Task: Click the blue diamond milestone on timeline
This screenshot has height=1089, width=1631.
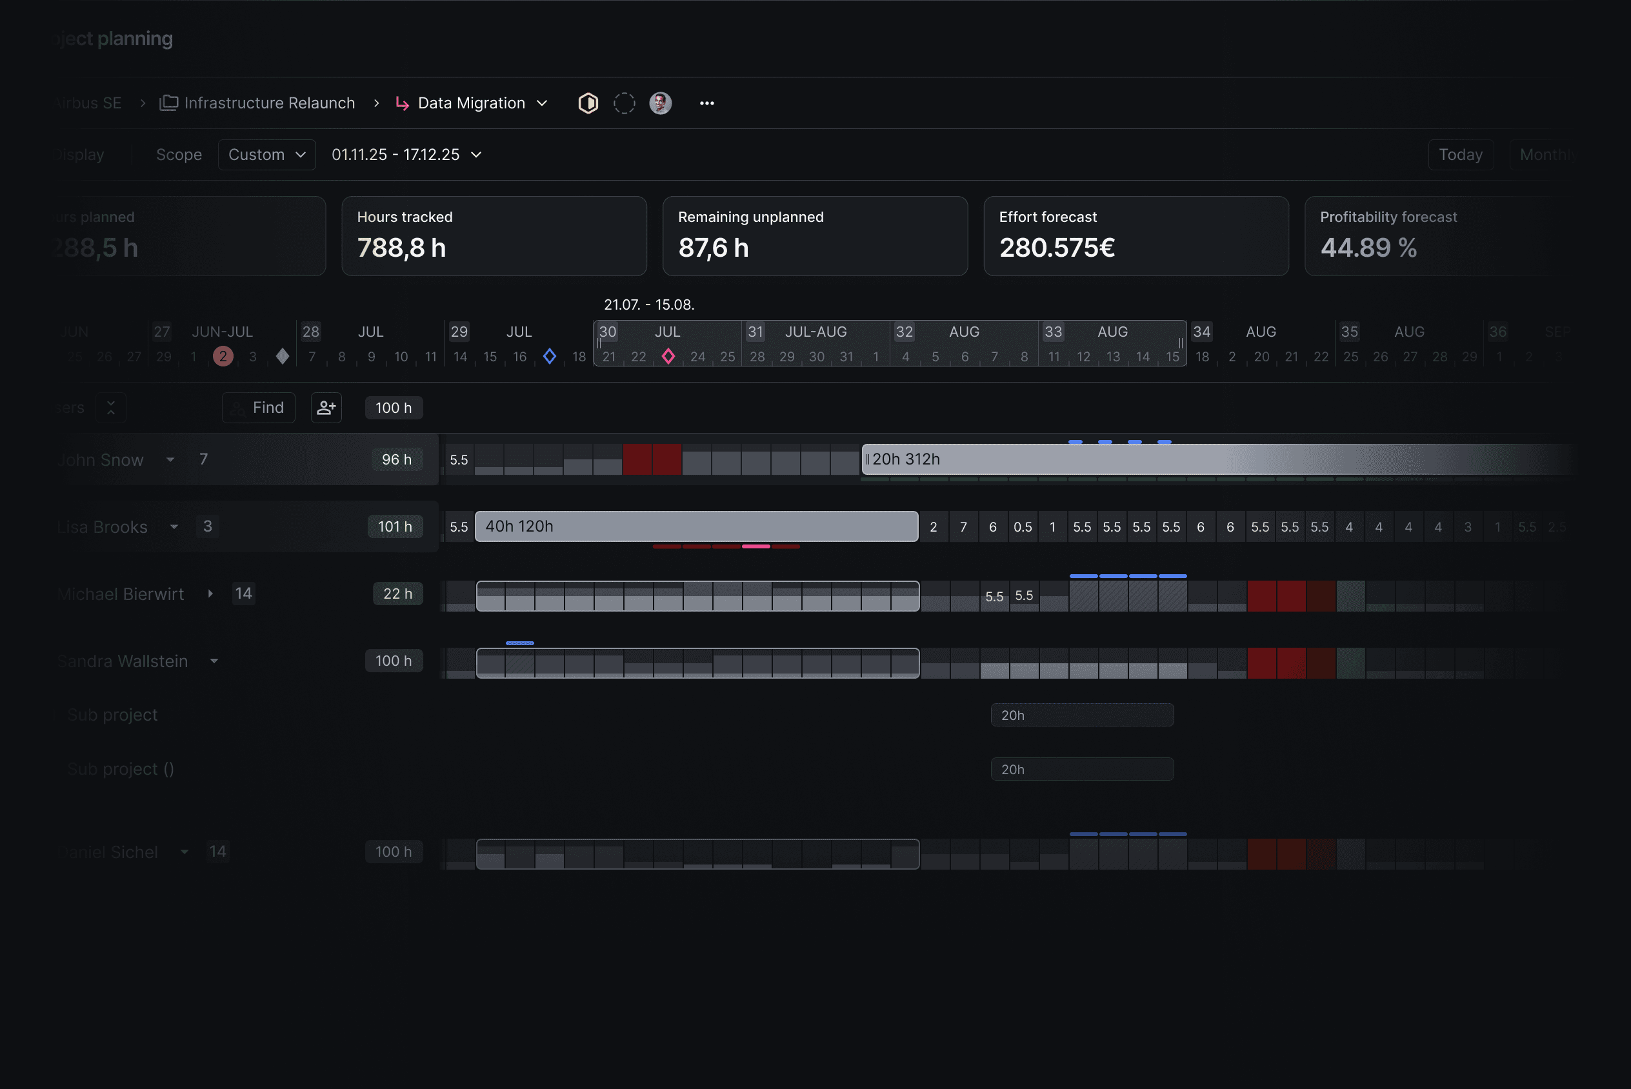Action: point(549,356)
